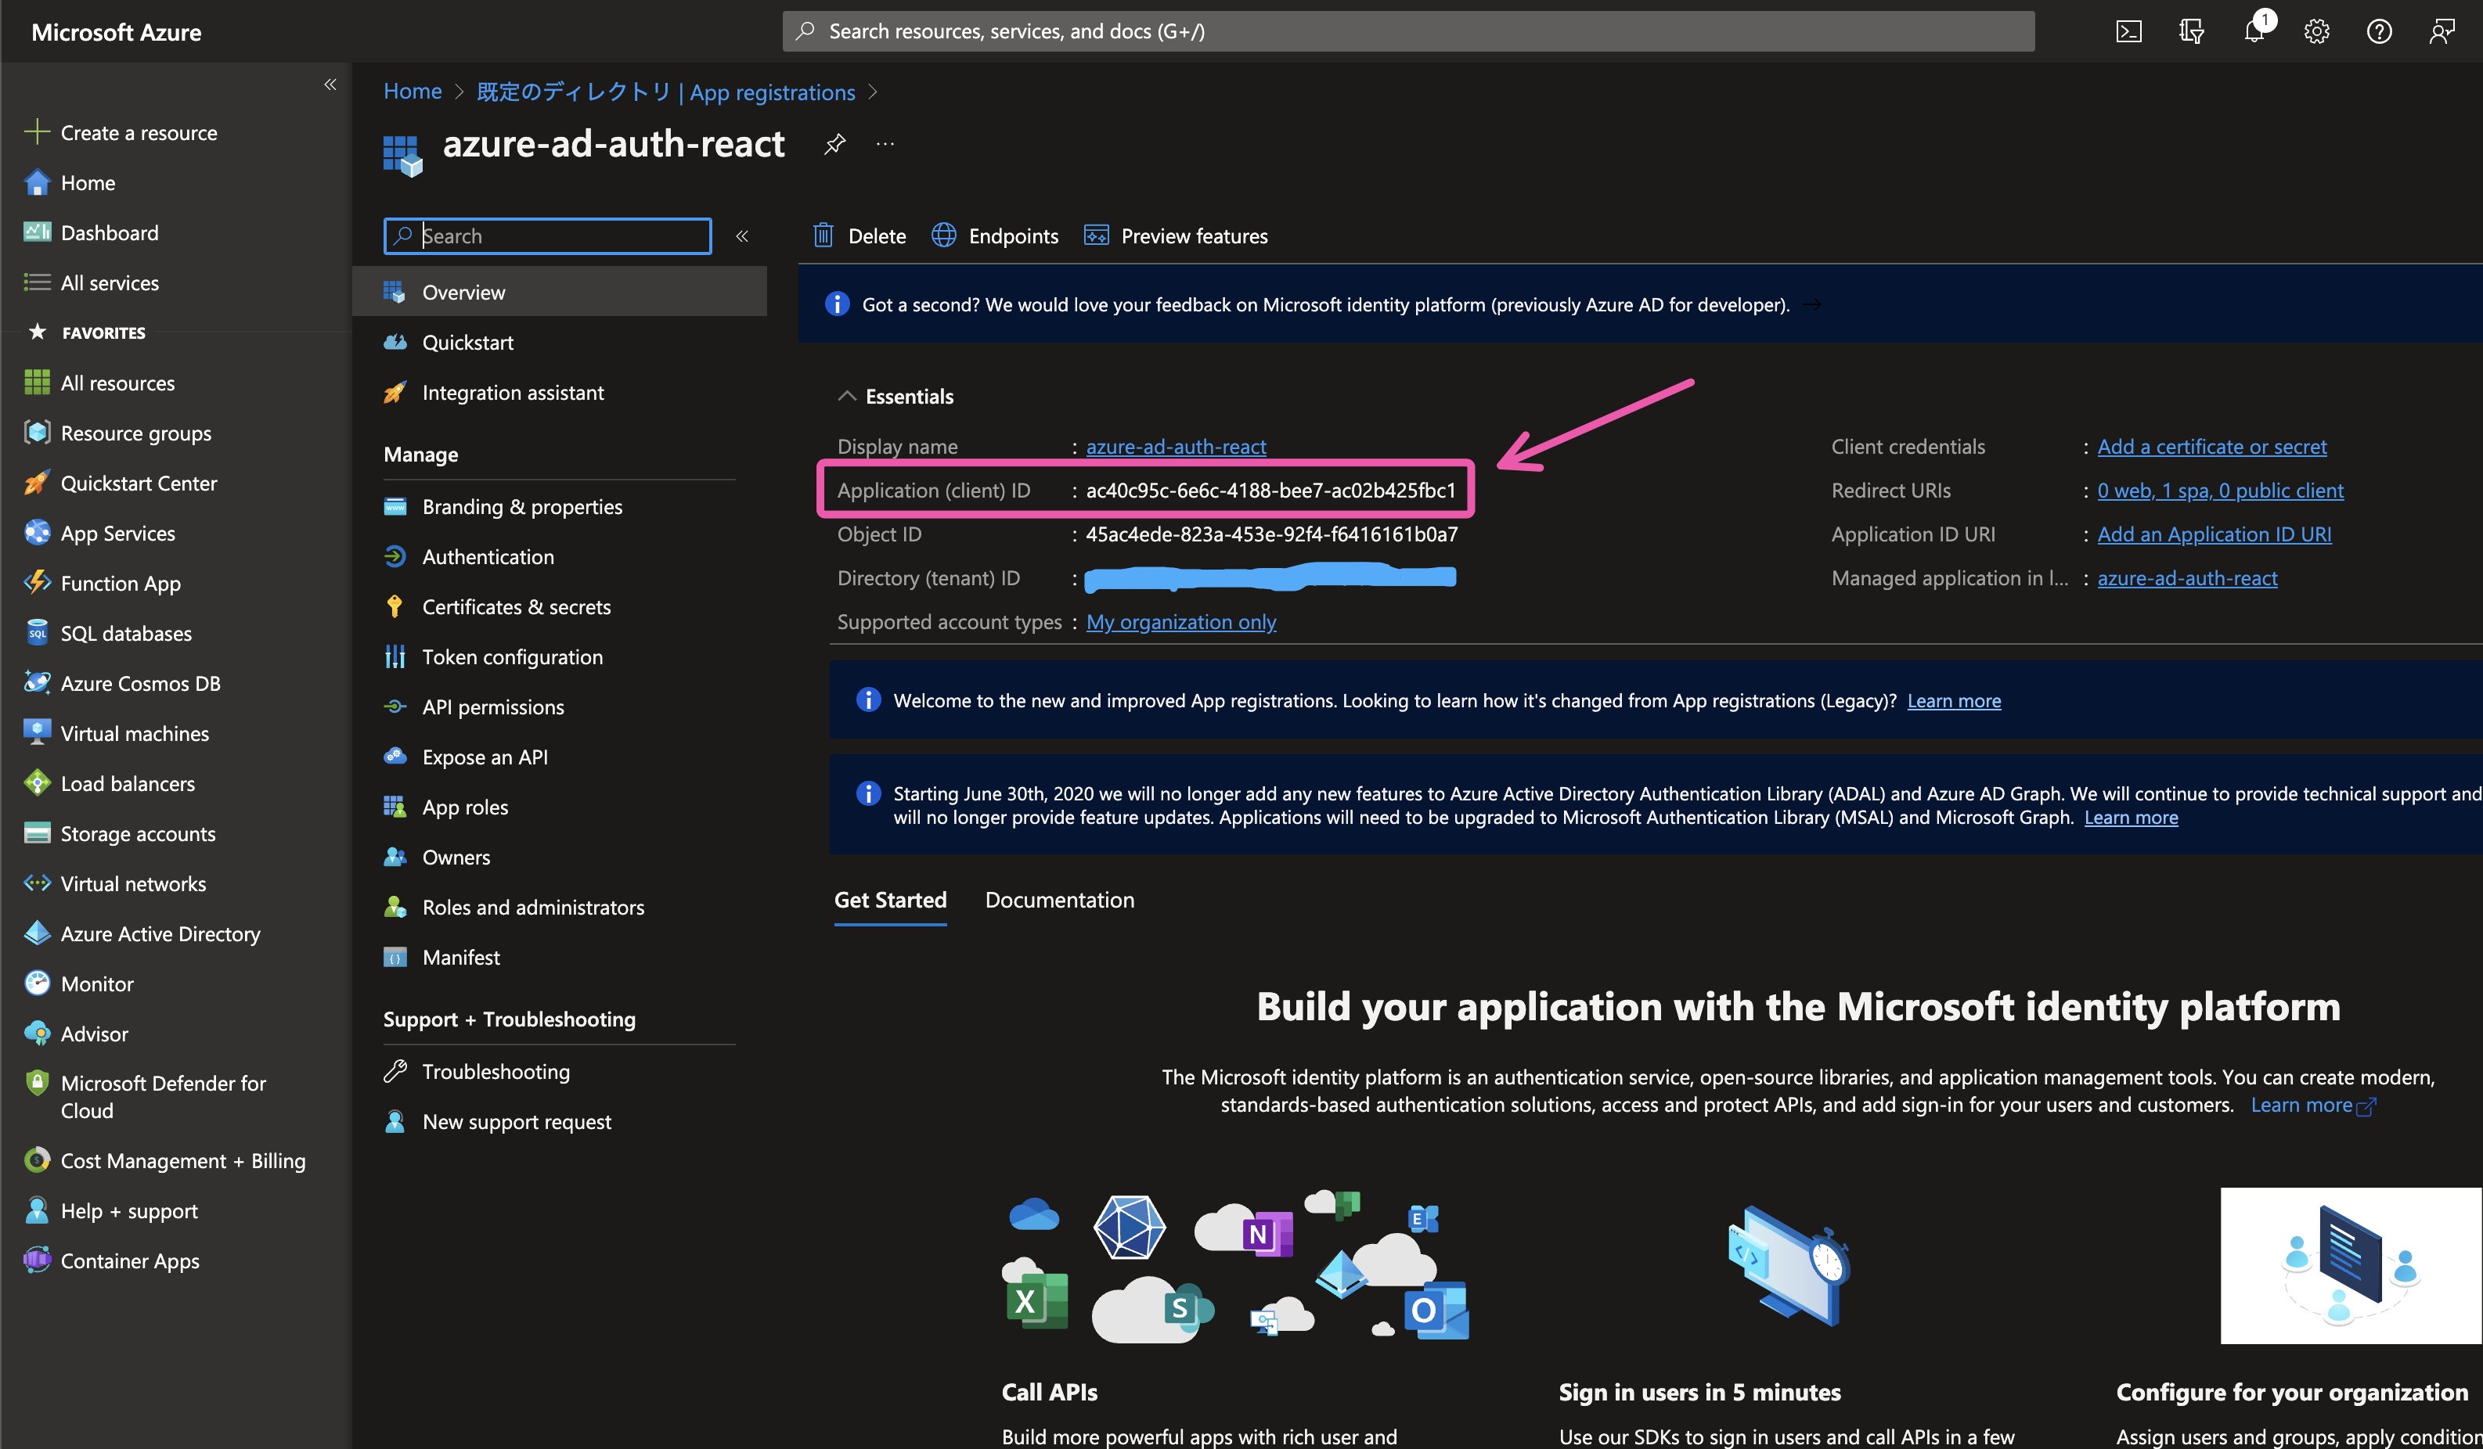
Task: Open the Cloud Shell icon
Action: pyautogui.click(x=2128, y=31)
